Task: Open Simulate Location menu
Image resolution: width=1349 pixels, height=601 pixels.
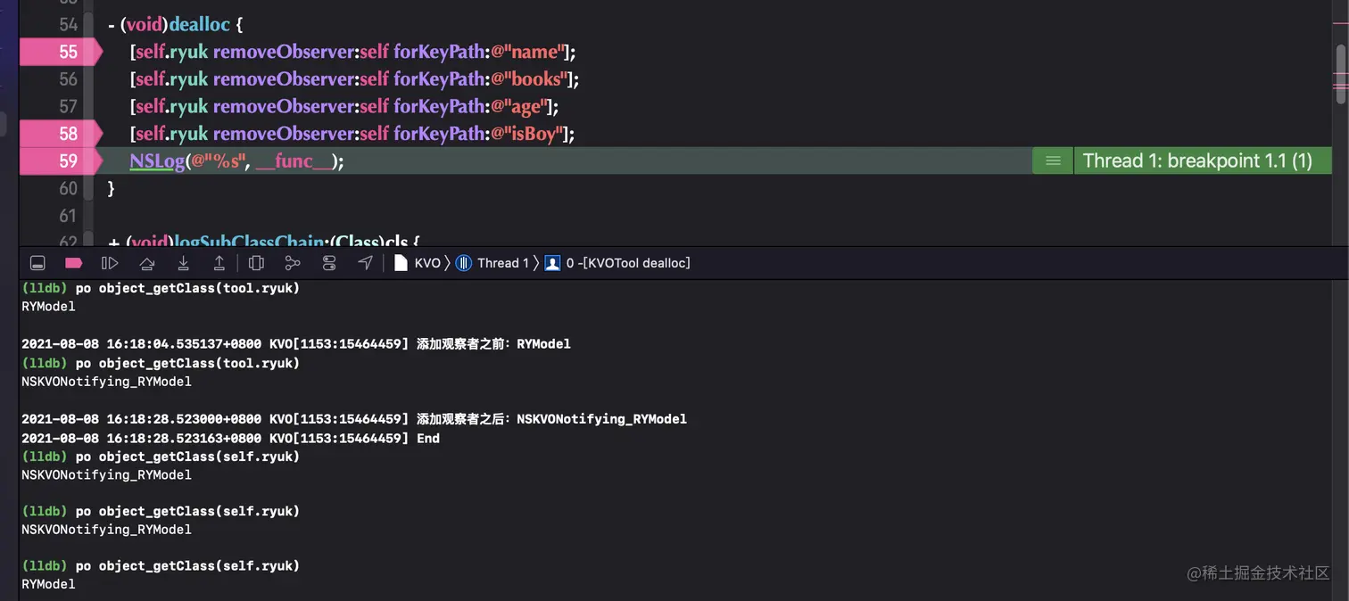Action: click(x=365, y=263)
